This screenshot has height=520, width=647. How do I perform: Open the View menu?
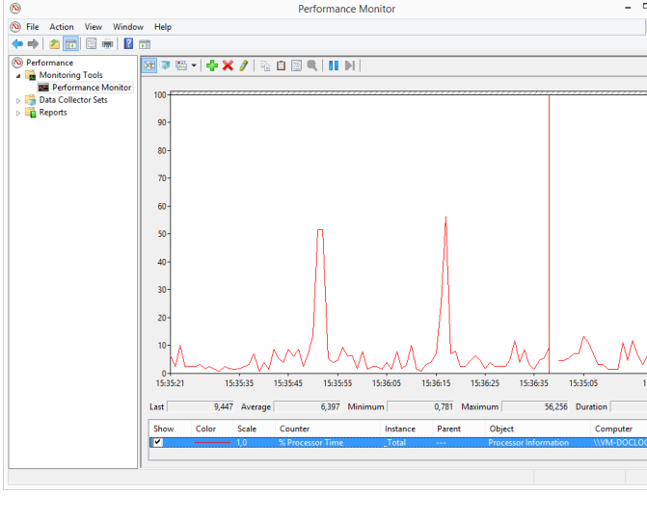[94, 27]
